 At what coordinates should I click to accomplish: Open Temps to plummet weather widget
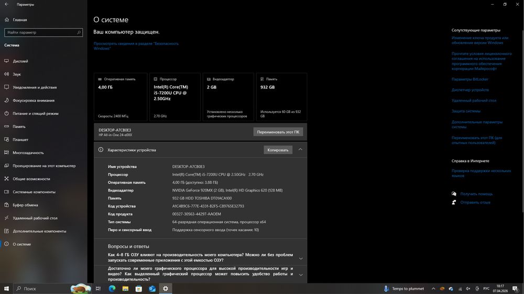pyautogui.click(x=404, y=289)
